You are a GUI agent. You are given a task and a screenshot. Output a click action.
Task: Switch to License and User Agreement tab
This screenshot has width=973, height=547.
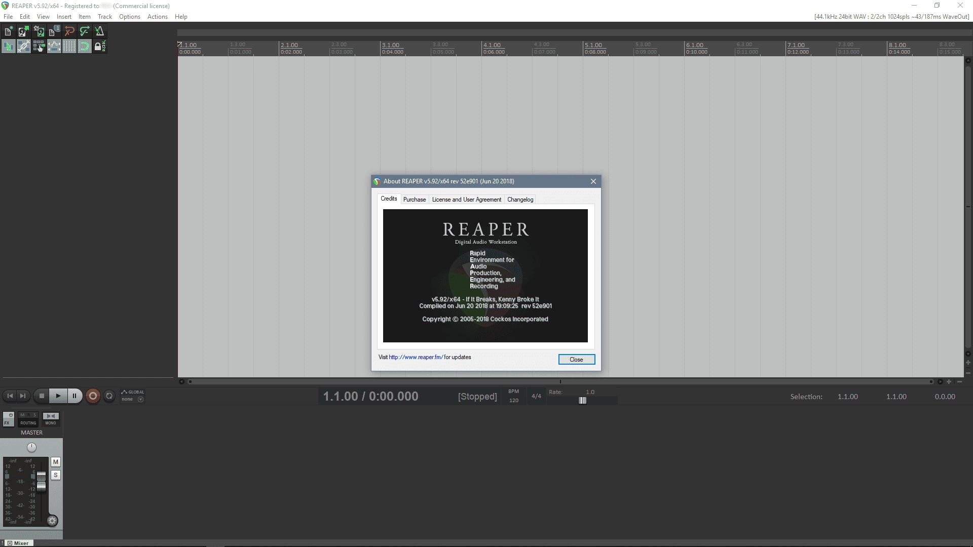[x=467, y=200]
